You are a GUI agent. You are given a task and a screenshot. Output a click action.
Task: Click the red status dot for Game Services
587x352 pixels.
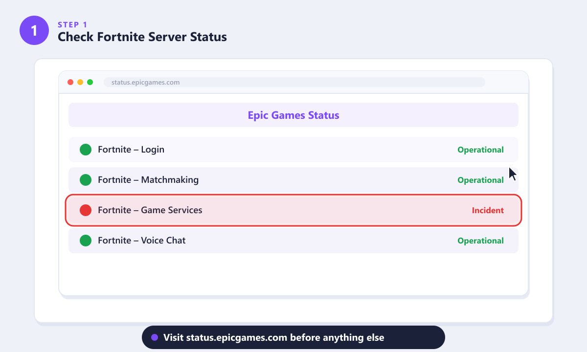coord(86,210)
